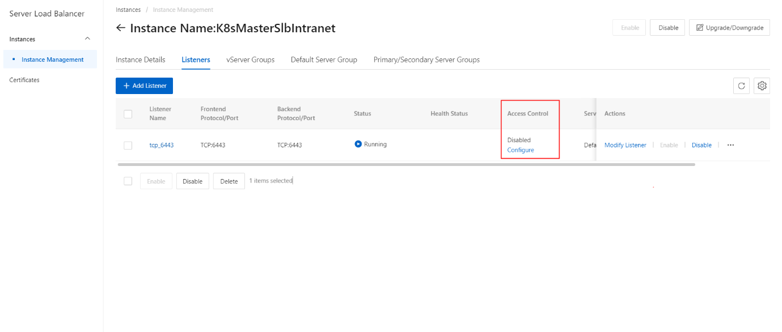Click the Health Status column header
Image resolution: width=782 pixels, height=332 pixels.
click(x=449, y=113)
